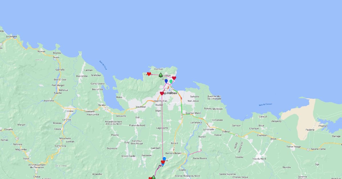342x179 pixels.
Task: Click the Limonade town label
Action: pos(208,129)
